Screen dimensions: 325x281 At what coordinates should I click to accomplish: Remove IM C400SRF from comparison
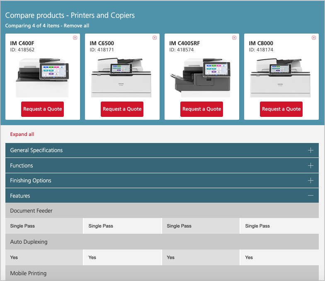pyautogui.click(x=234, y=38)
